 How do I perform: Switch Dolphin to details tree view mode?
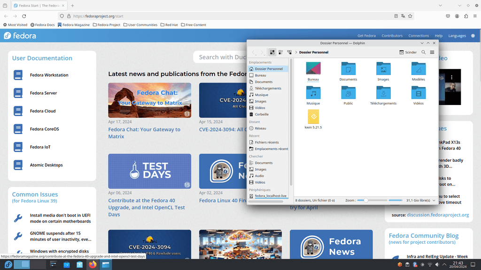[x=289, y=52]
